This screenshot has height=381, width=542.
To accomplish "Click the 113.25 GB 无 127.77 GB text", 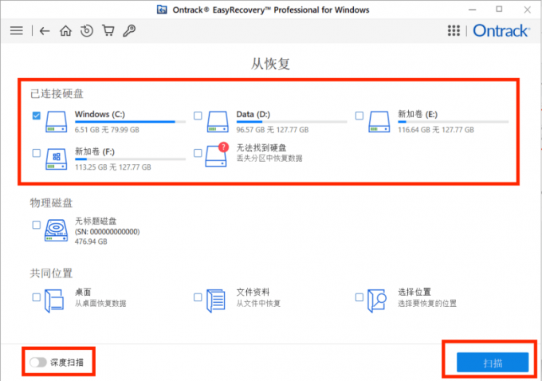I will (113, 167).
